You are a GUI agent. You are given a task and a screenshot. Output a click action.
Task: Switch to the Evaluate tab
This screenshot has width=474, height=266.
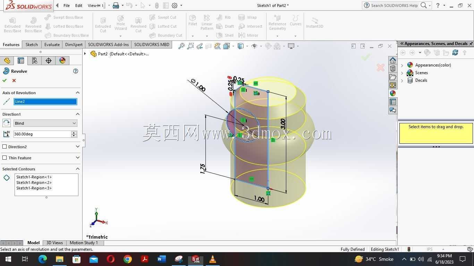[52, 44]
